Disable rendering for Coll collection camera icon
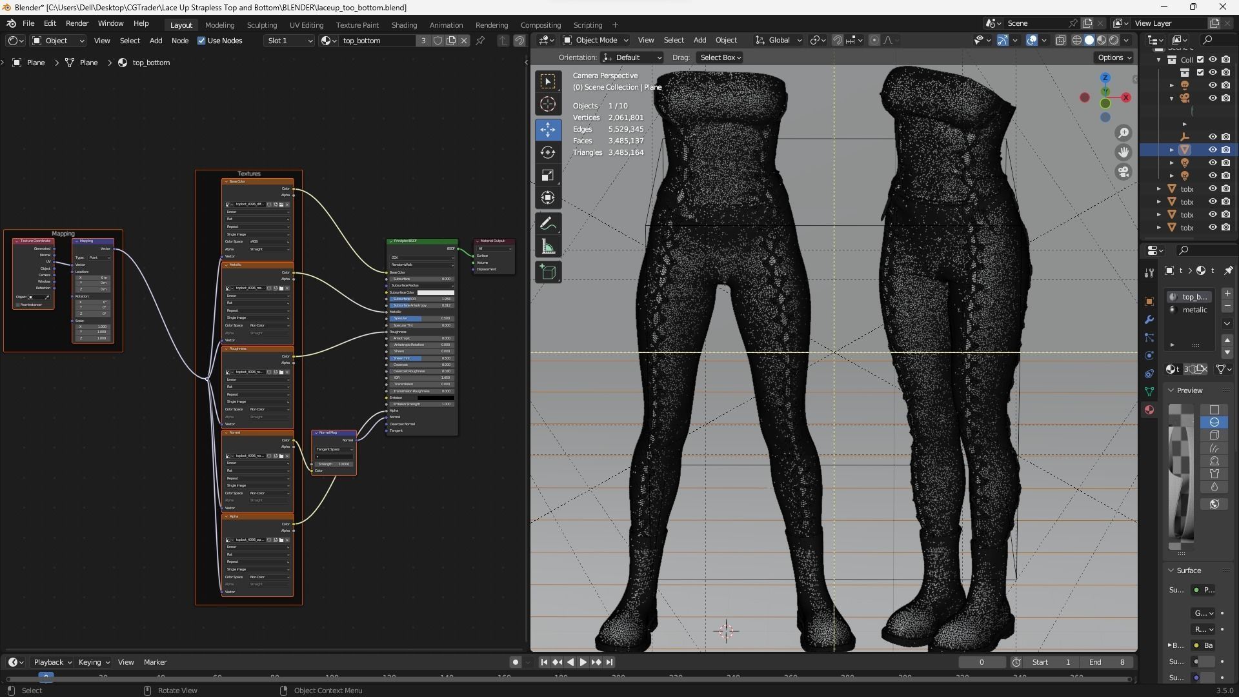 (1225, 59)
